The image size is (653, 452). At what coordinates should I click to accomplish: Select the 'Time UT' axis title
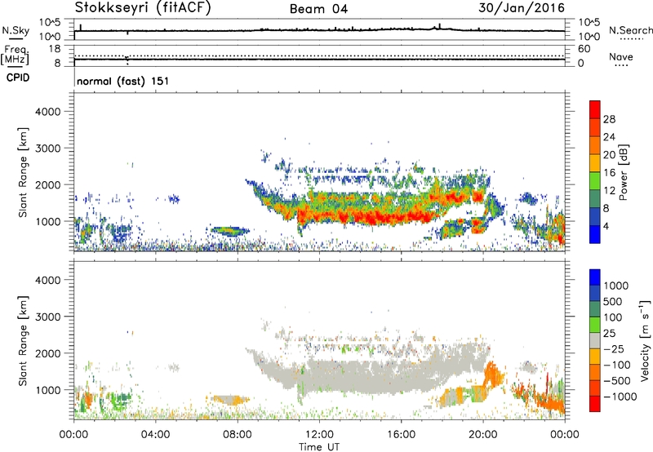(x=319, y=447)
